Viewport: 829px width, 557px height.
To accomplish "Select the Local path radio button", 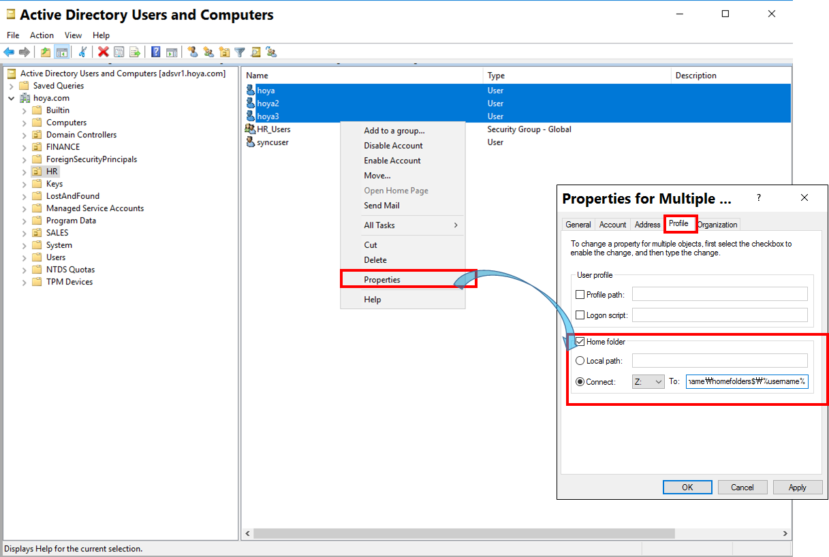I will 580,361.
